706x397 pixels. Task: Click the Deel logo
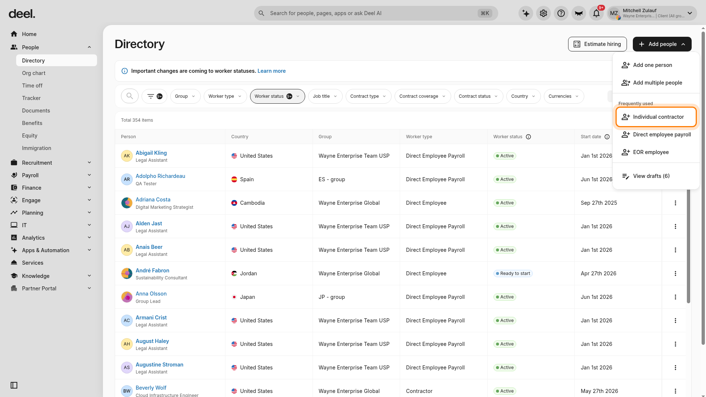pos(22,14)
